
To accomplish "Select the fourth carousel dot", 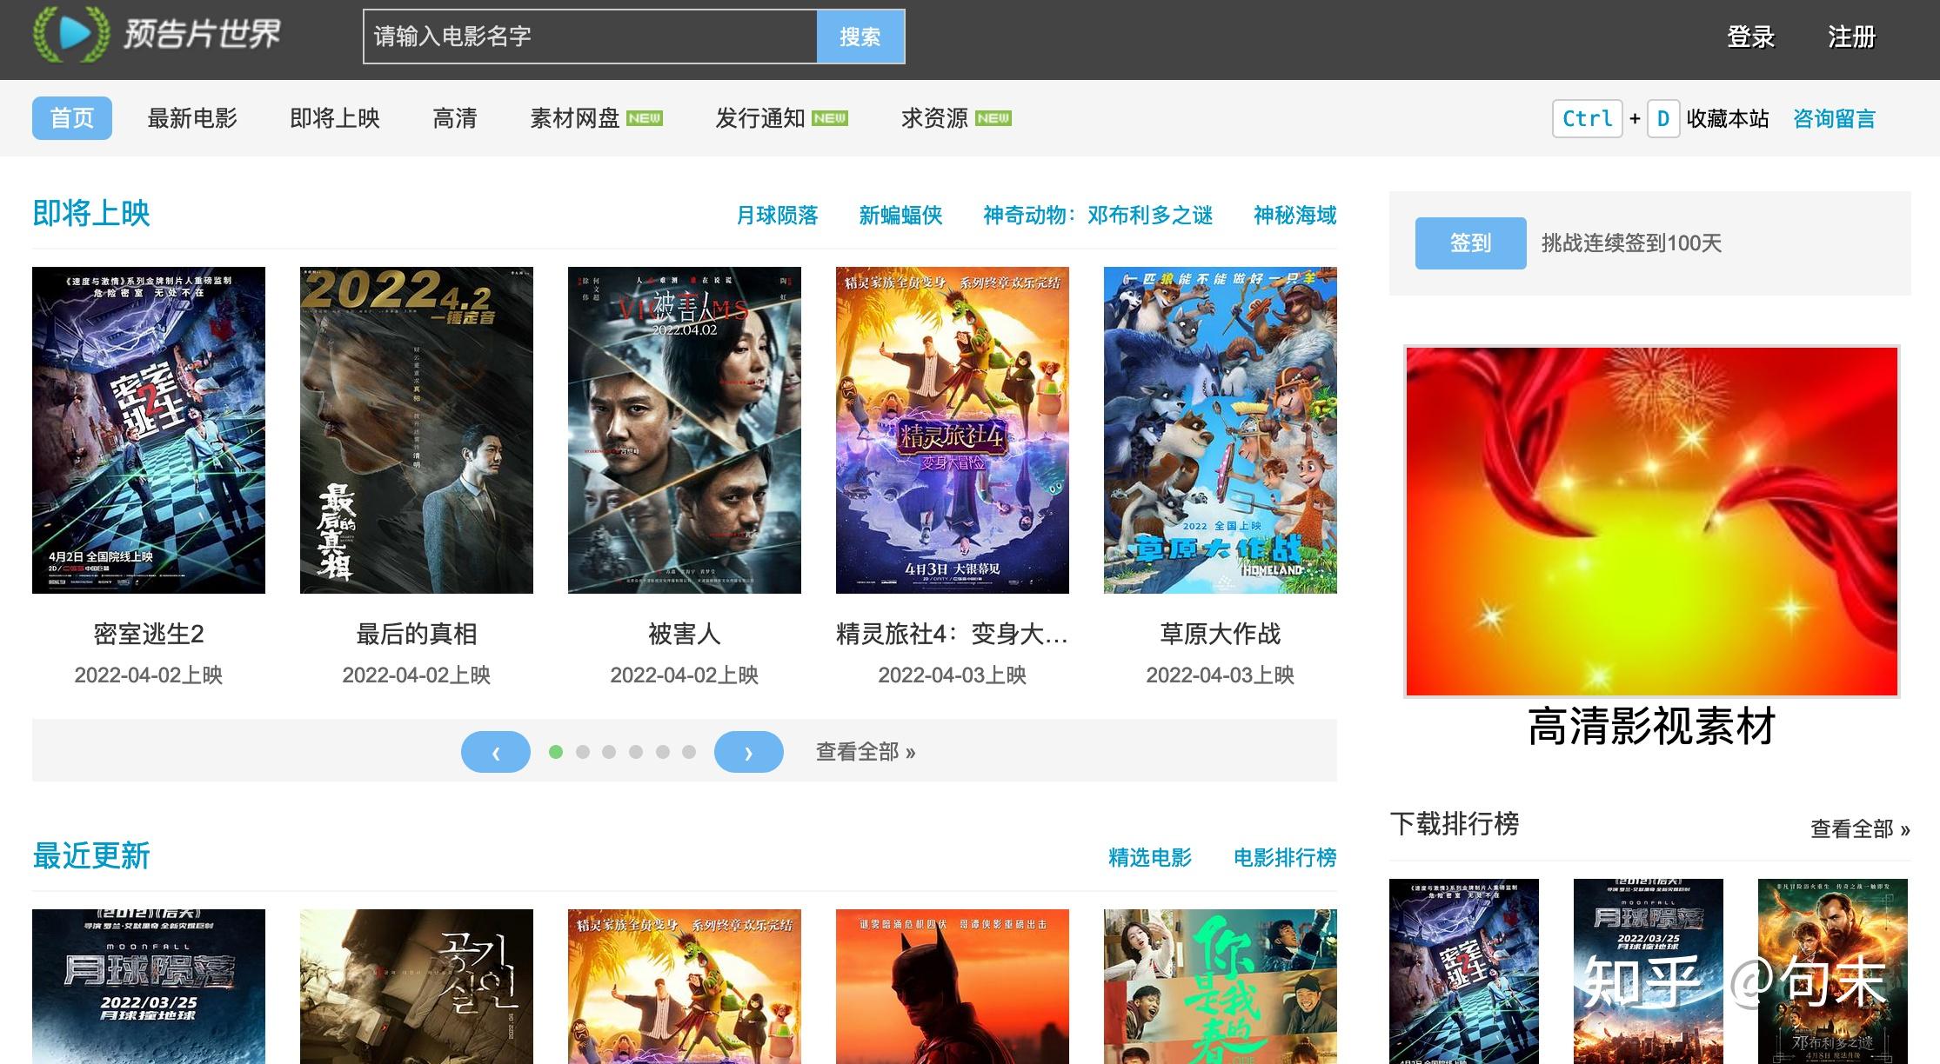I will [x=636, y=752].
